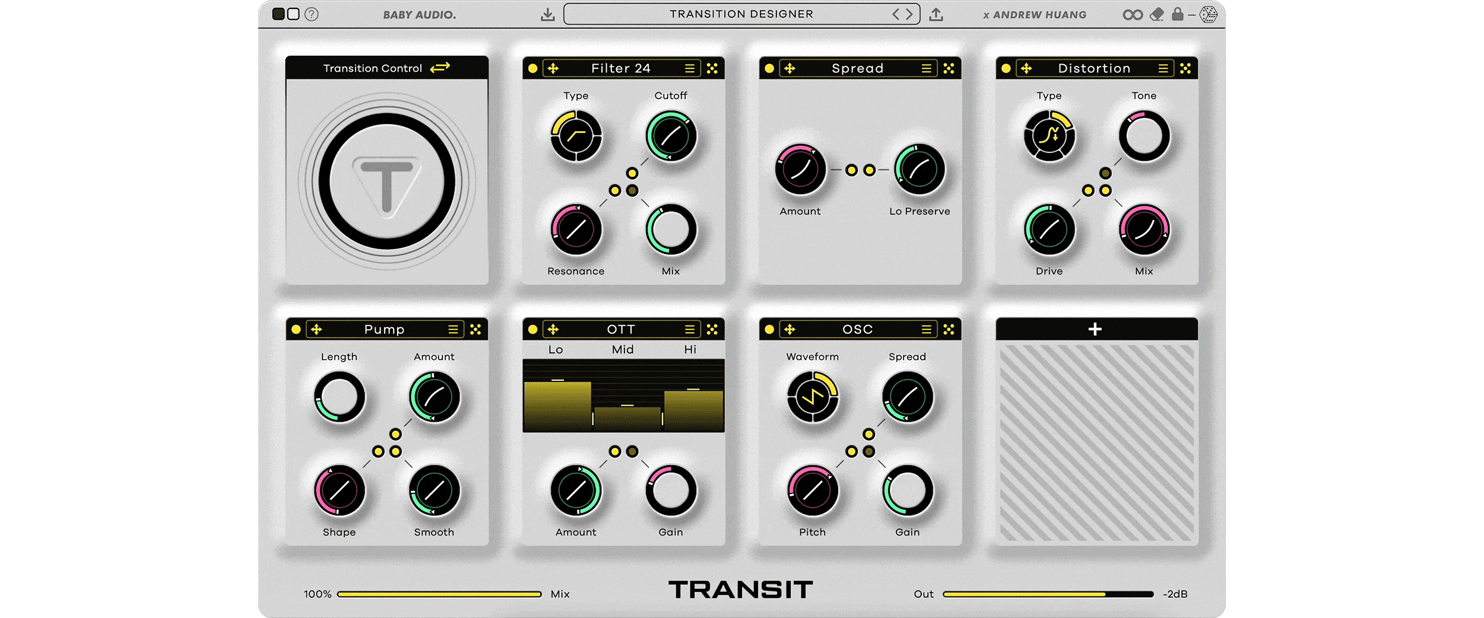Open the Filter 24 module menu
This screenshot has width=1484, height=618.
pyautogui.click(x=689, y=69)
